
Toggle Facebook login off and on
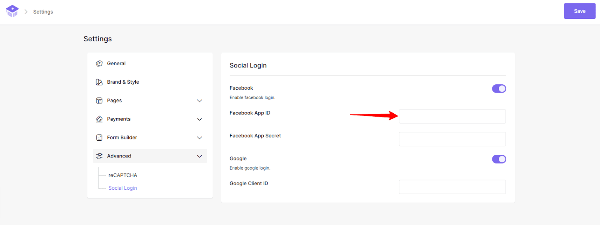(x=499, y=88)
